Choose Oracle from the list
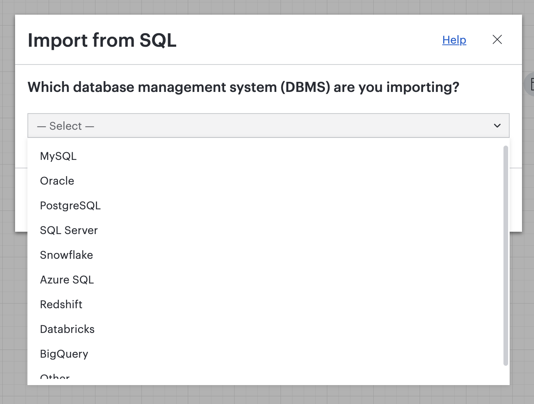Image resolution: width=534 pixels, height=404 pixels. (x=268, y=181)
